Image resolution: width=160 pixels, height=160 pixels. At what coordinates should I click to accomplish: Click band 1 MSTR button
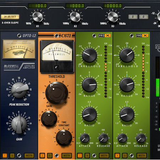point(29,156)
